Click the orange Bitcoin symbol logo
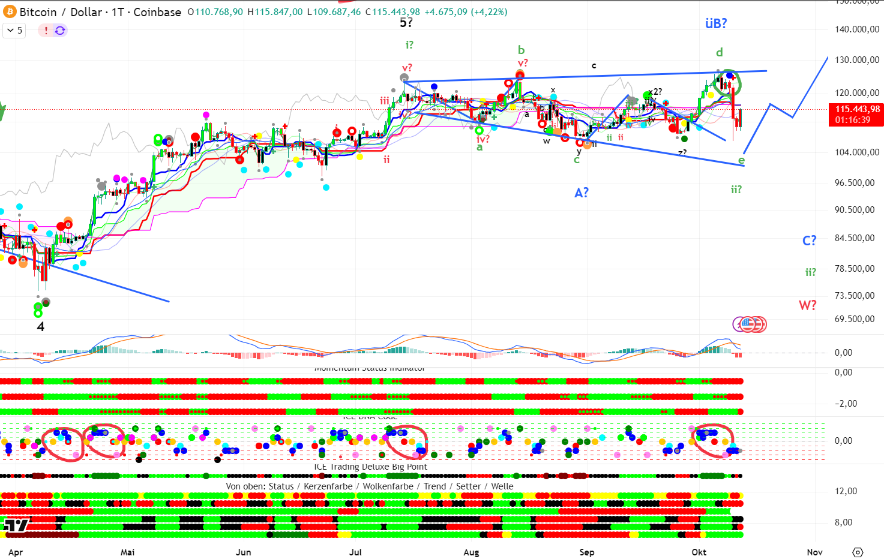The height and width of the screenshot is (559, 884). point(10,12)
